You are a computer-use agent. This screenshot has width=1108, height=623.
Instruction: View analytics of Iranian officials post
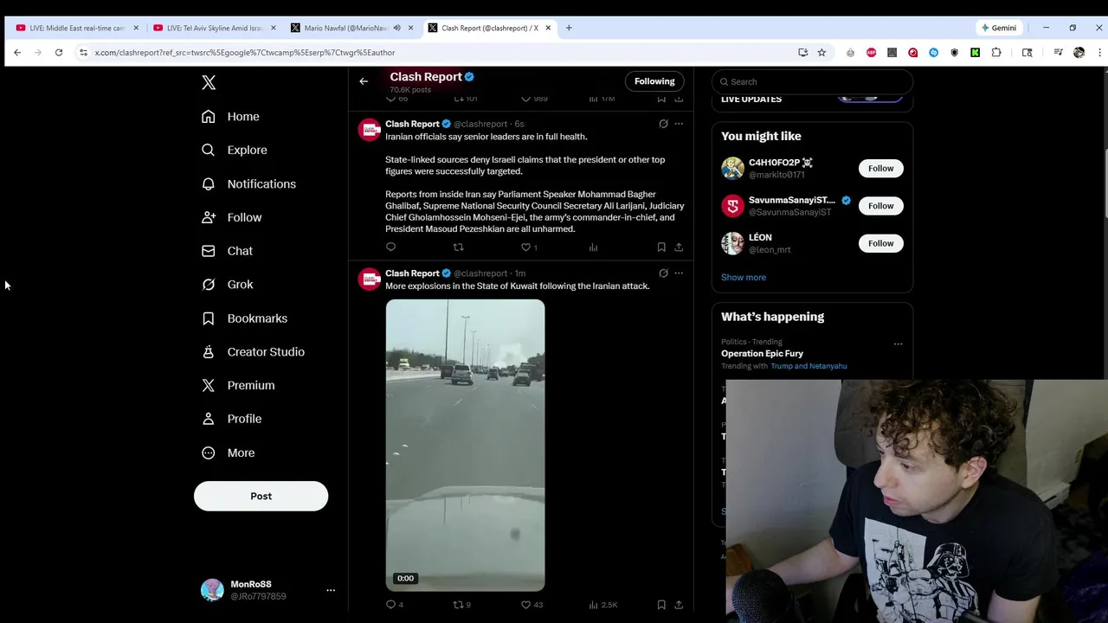click(x=593, y=247)
